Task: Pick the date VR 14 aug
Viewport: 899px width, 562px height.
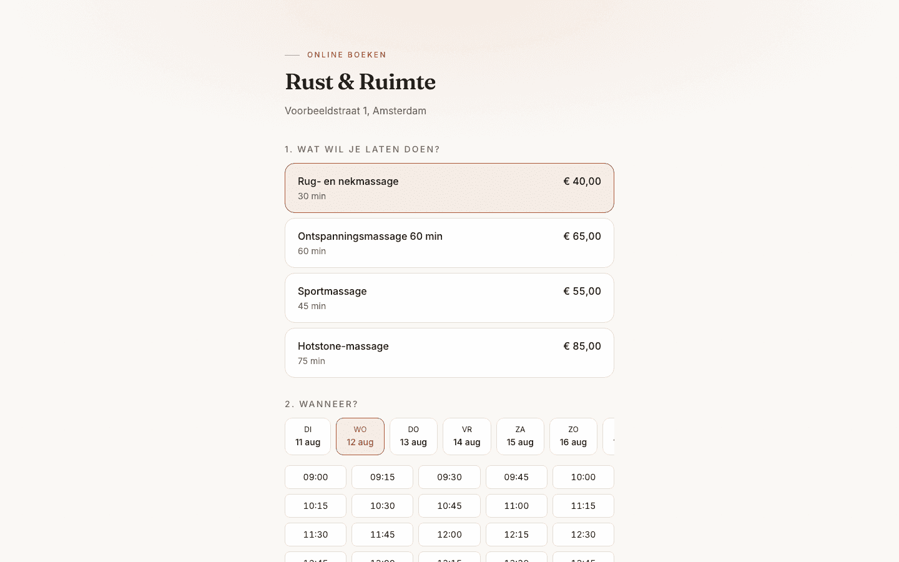Action: coord(467,436)
